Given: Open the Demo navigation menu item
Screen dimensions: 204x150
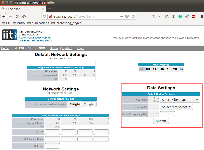Looking at the screenshot, I should pyautogui.click(x=54, y=48).
